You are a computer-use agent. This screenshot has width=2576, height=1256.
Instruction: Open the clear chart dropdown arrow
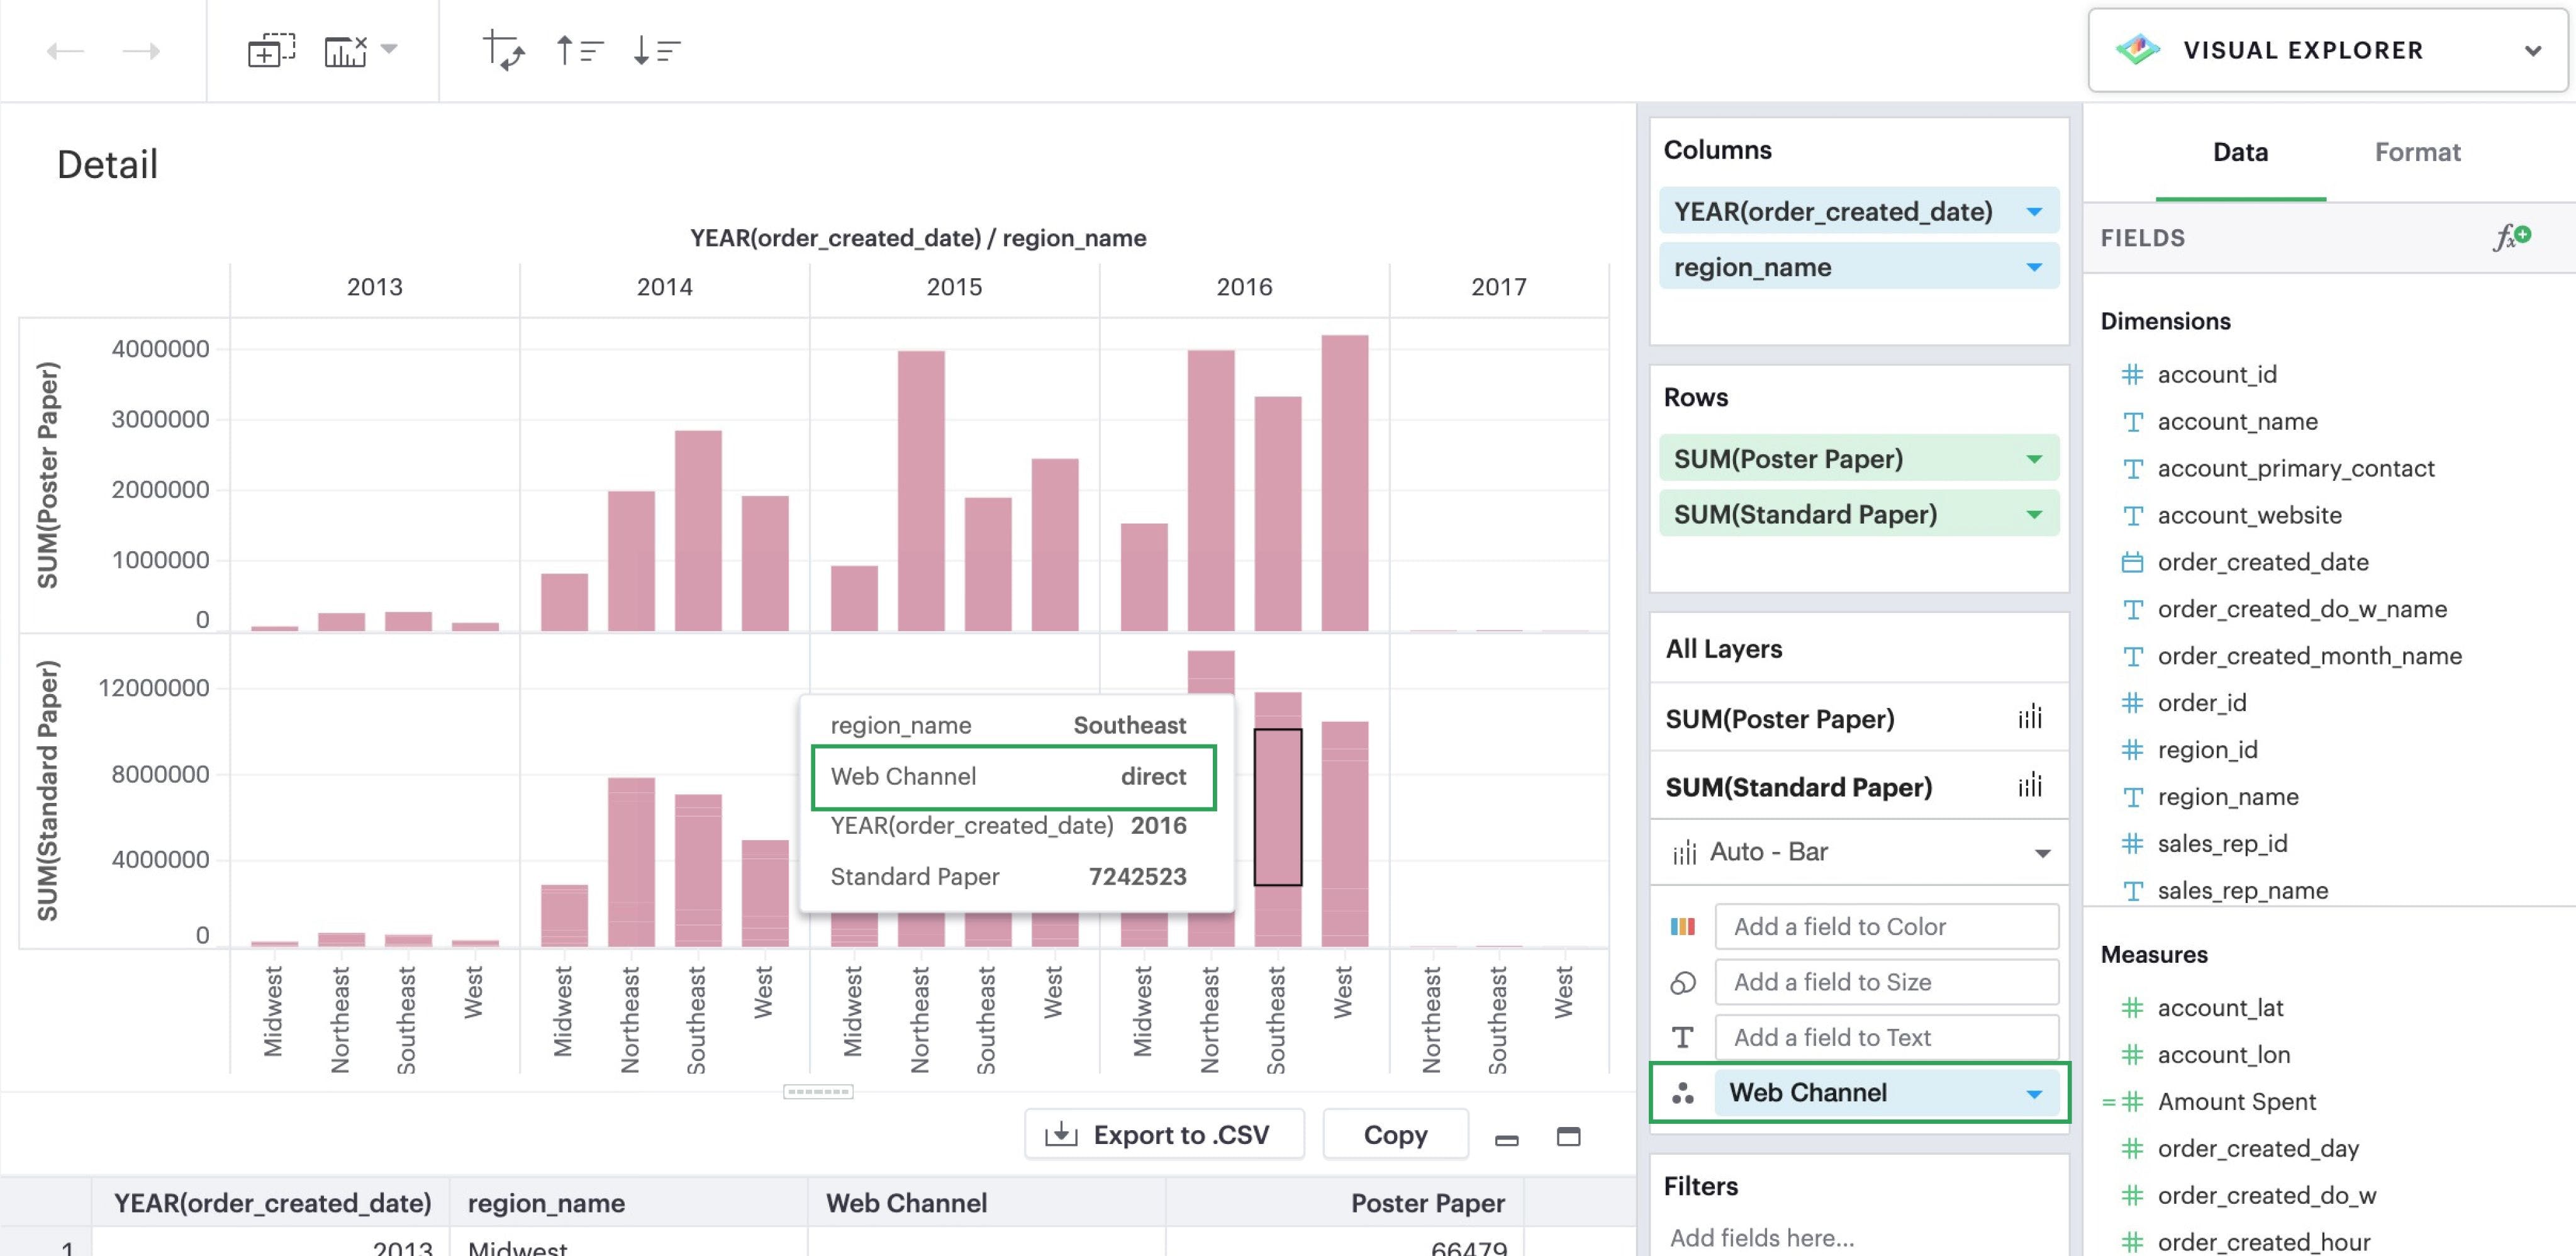pos(390,48)
